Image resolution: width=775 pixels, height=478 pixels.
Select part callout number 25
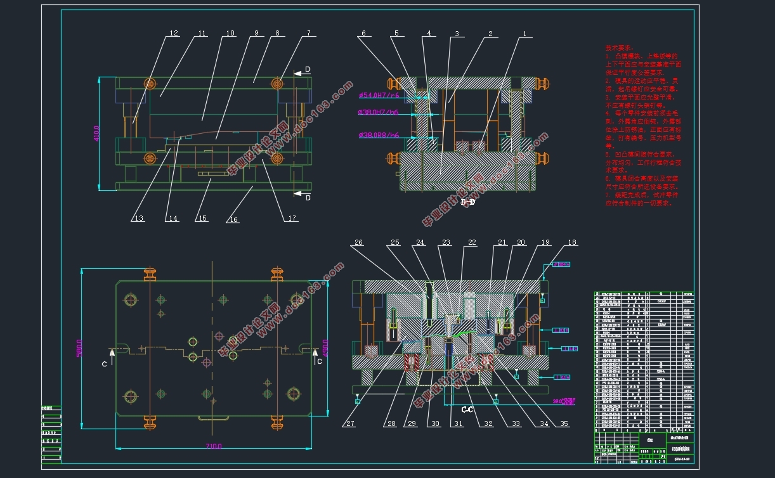tap(396, 243)
